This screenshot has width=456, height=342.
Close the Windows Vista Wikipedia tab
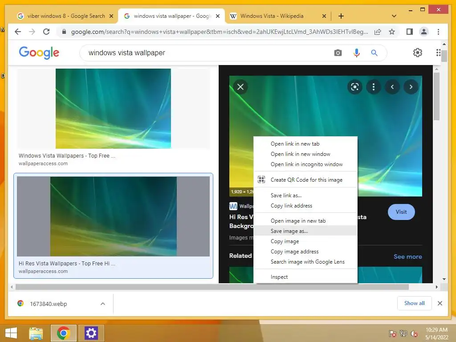(x=324, y=16)
